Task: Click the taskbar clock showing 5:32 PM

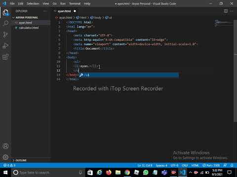Action: 217,173
